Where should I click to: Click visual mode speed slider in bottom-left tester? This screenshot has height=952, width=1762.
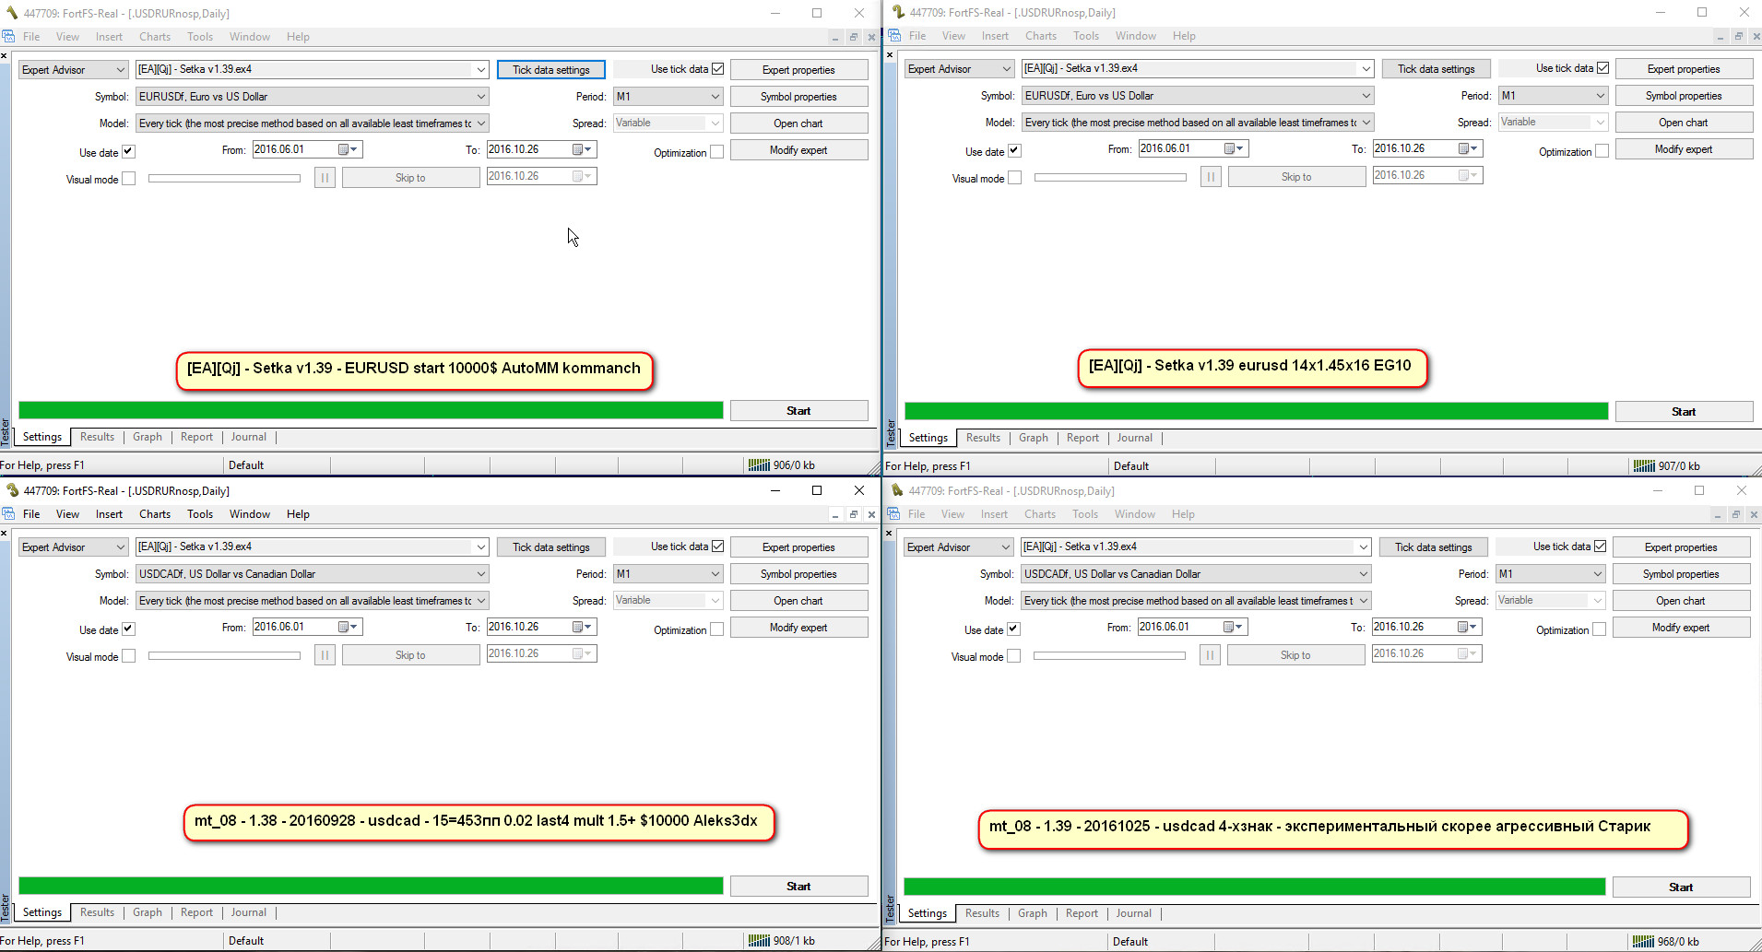point(224,656)
